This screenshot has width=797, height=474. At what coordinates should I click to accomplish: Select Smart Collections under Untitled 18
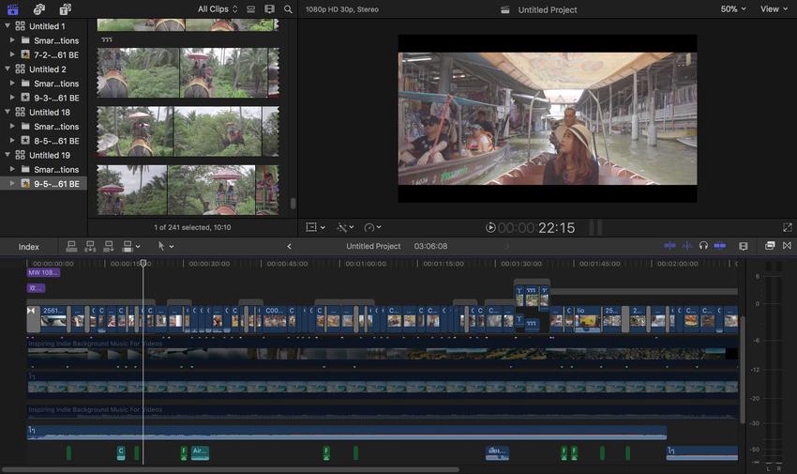pyautogui.click(x=56, y=126)
